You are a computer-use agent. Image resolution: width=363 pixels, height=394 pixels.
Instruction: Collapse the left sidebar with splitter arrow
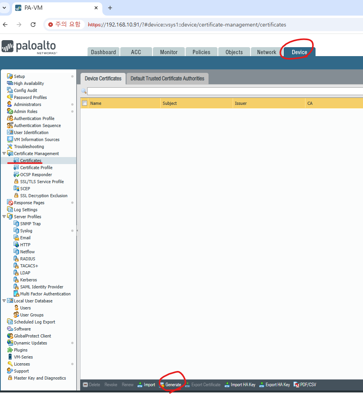coord(77,230)
